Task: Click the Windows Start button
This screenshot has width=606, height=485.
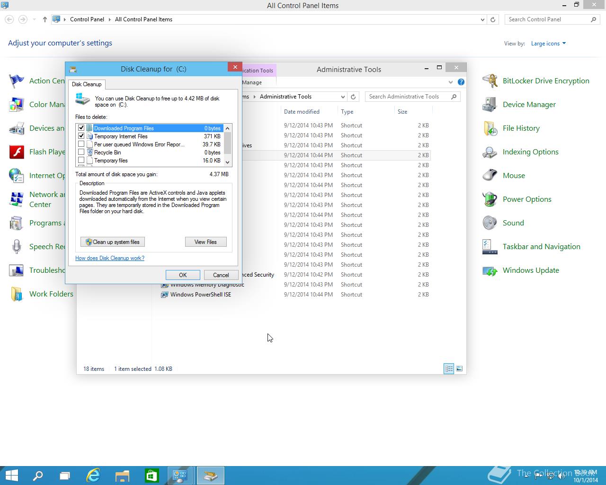Action: pos(11,476)
